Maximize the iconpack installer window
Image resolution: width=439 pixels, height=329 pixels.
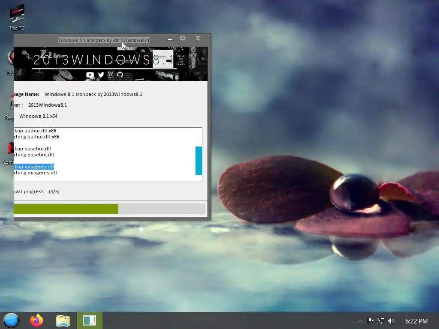tap(183, 38)
